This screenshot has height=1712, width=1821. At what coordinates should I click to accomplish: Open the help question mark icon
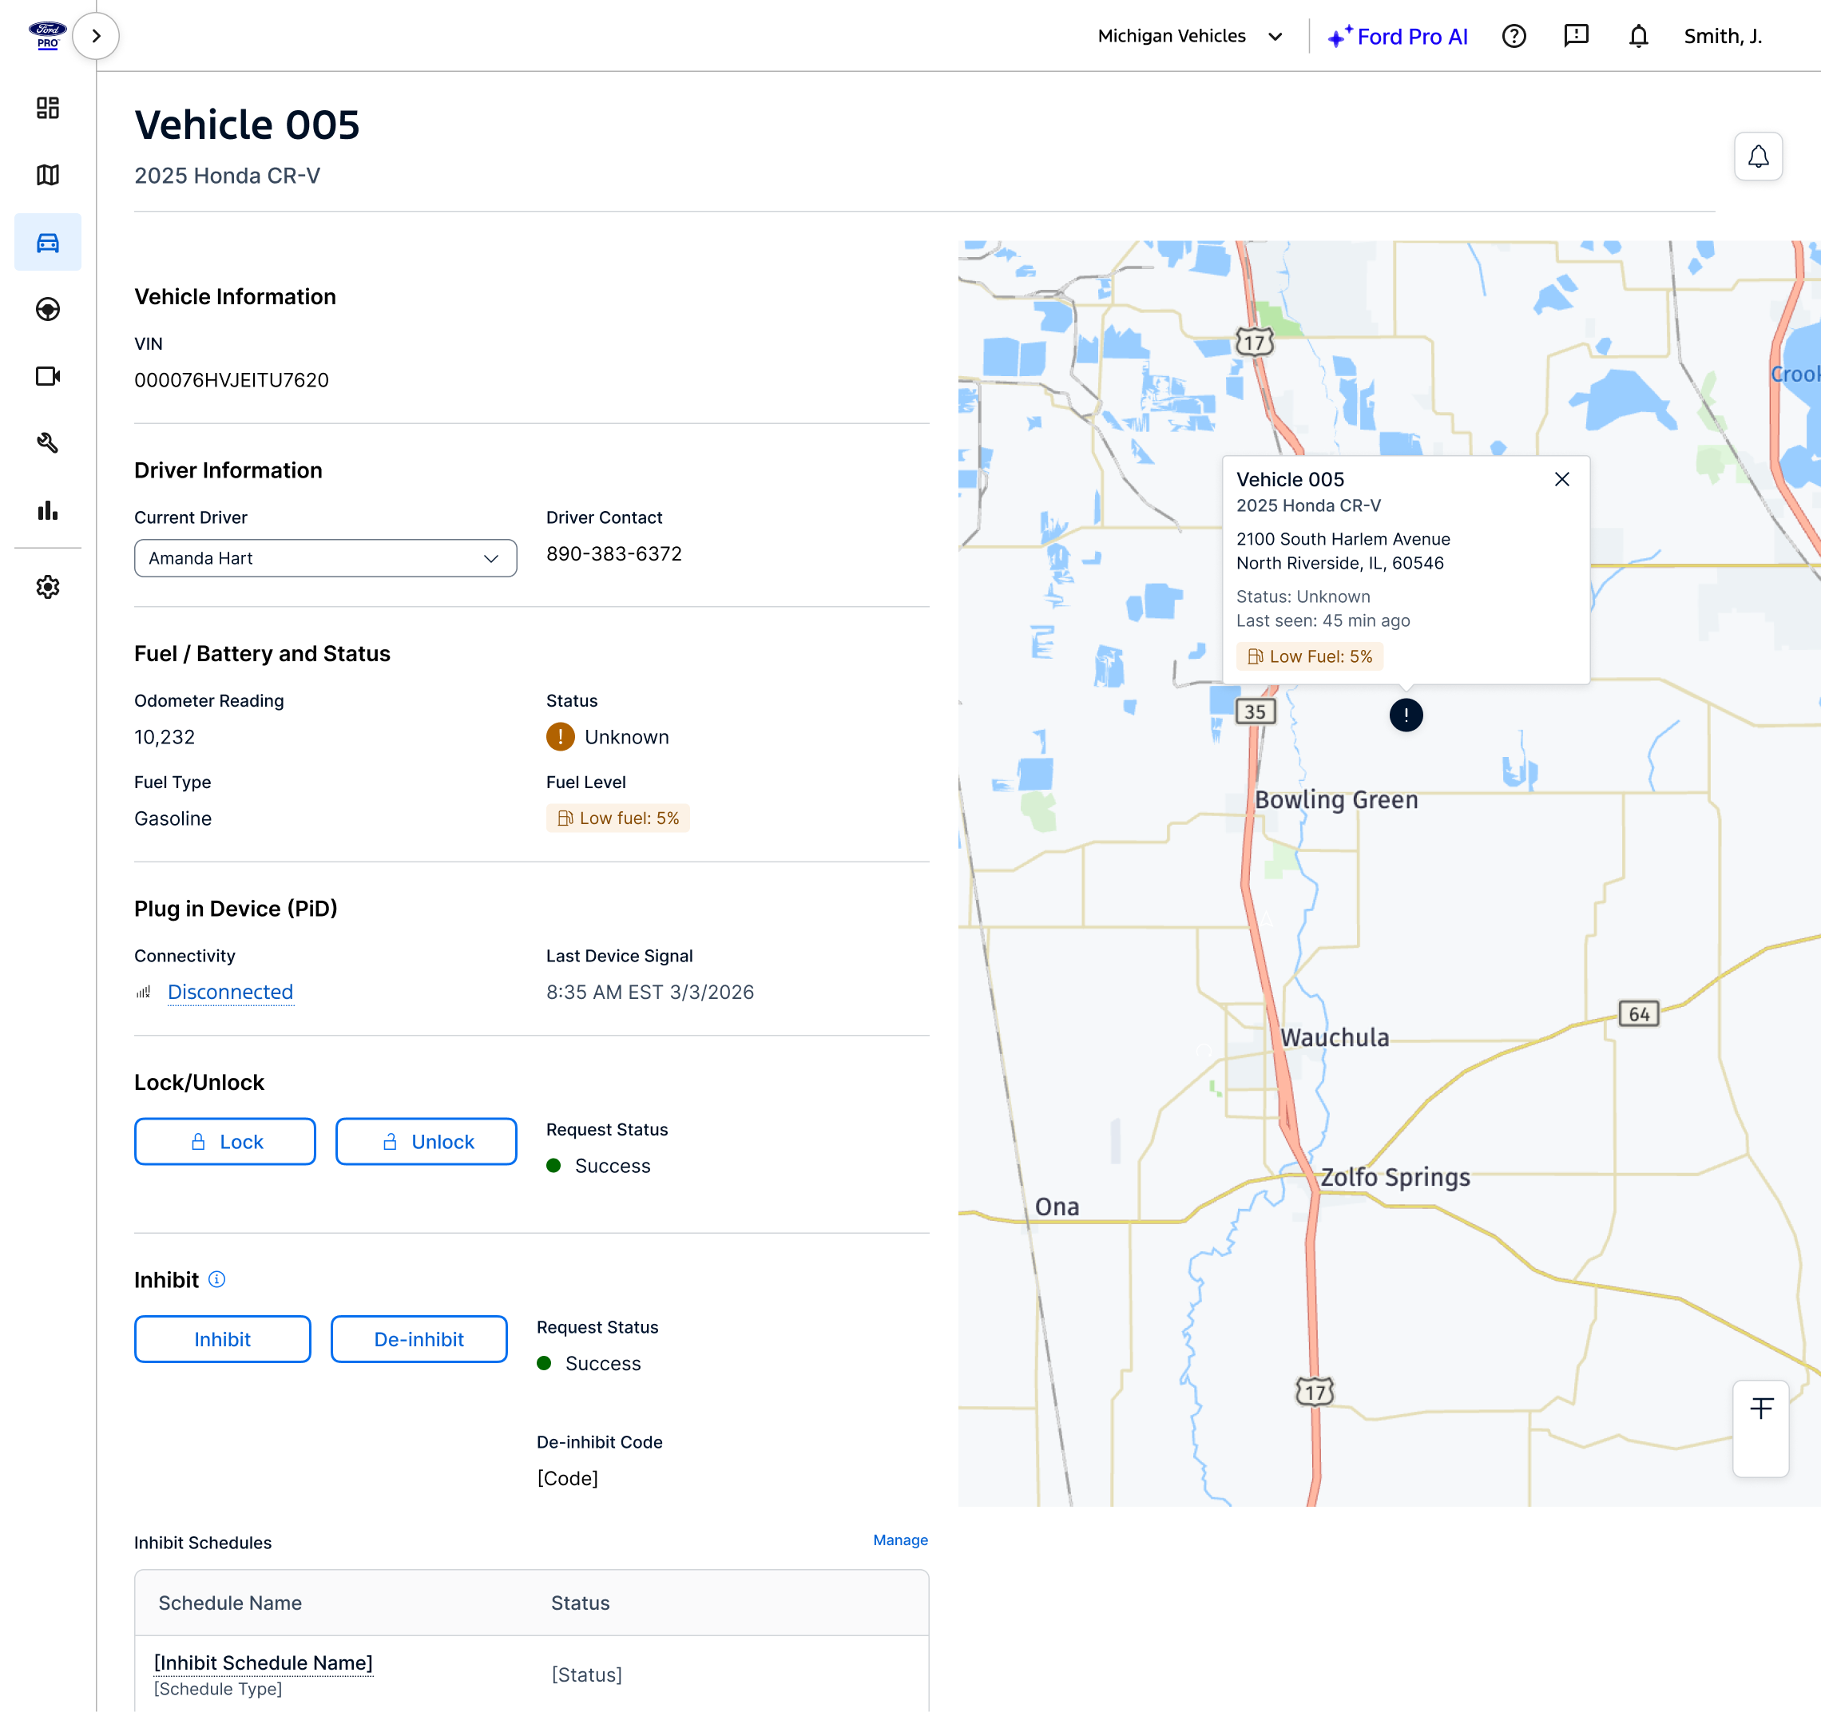click(x=1514, y=36)
